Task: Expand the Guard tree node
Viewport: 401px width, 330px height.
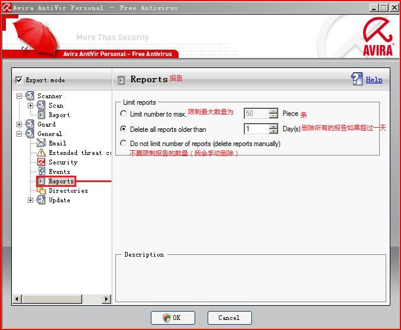Action: [19, 125]
